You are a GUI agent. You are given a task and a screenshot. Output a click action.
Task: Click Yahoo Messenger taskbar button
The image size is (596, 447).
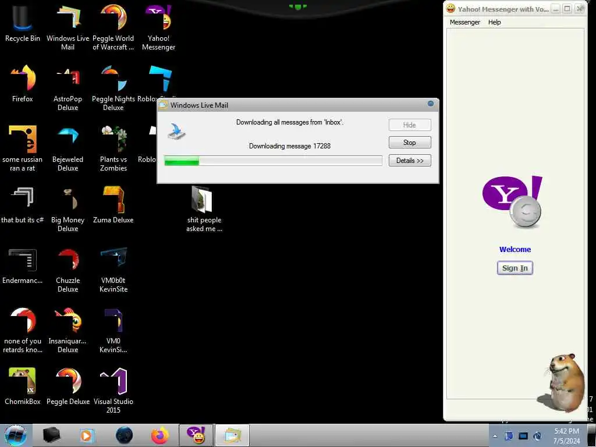tap(197, 435)
